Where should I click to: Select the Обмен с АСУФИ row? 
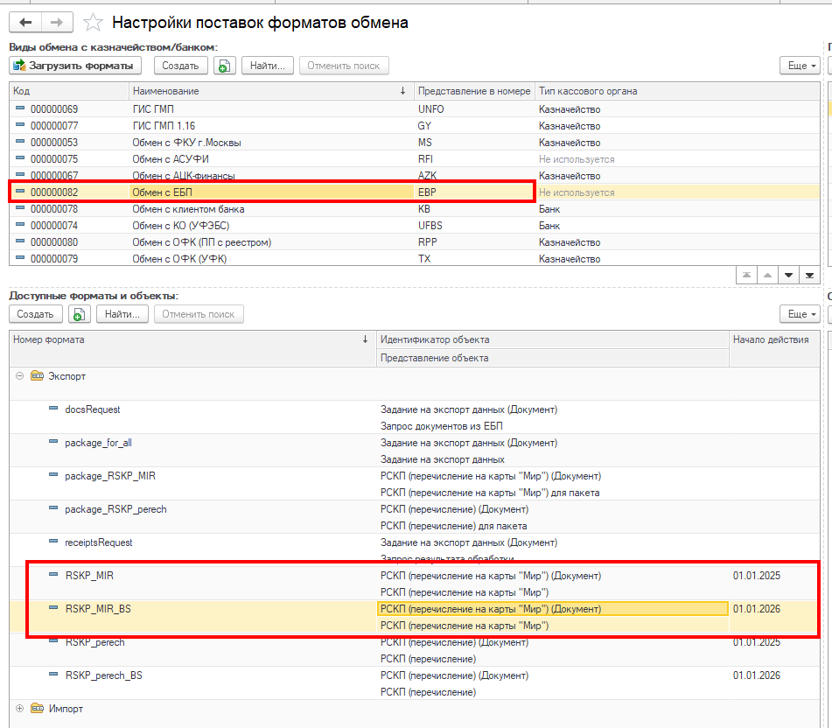[415, 159]
